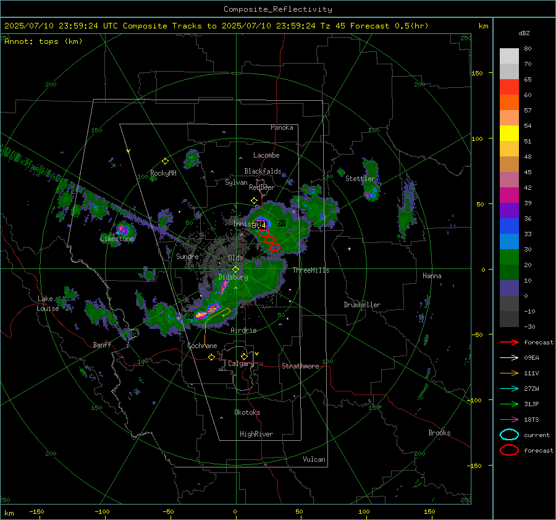Click the Drumheller label
The height and width of the screenshot is (520, 556).
362,305
